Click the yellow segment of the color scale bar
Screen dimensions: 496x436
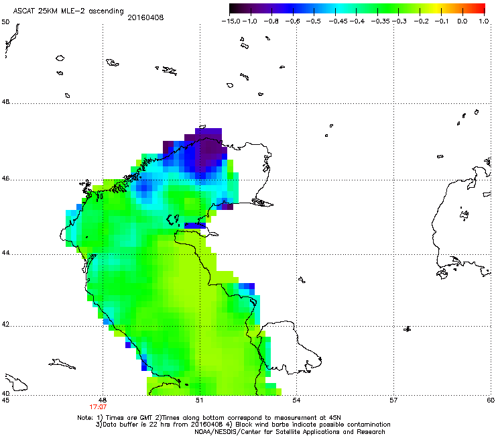(436, 9)
